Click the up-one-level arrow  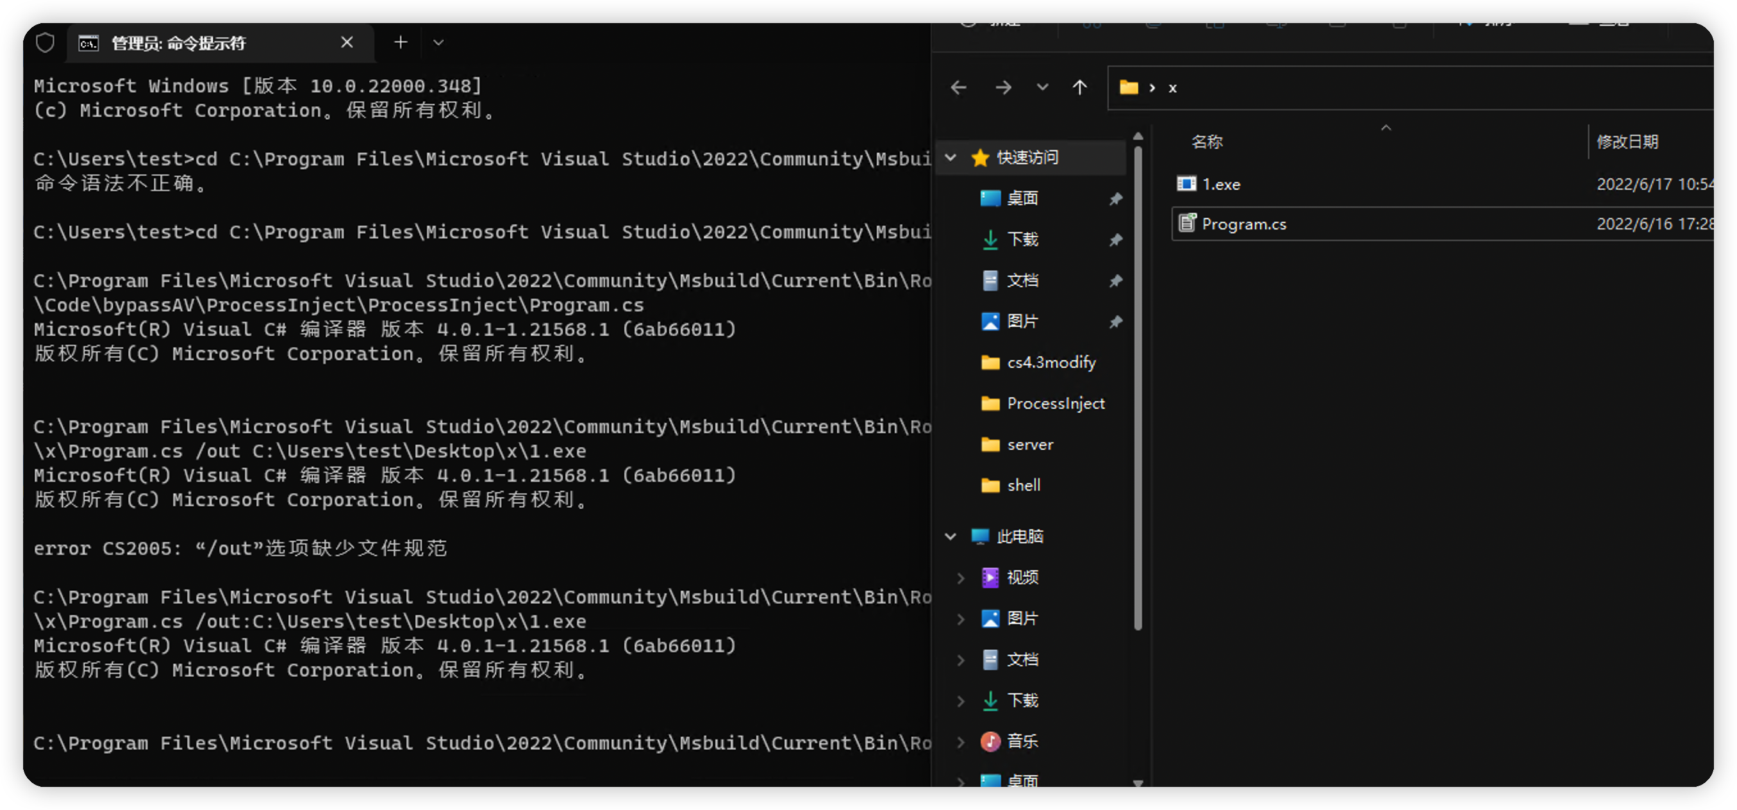(1079, 88)
